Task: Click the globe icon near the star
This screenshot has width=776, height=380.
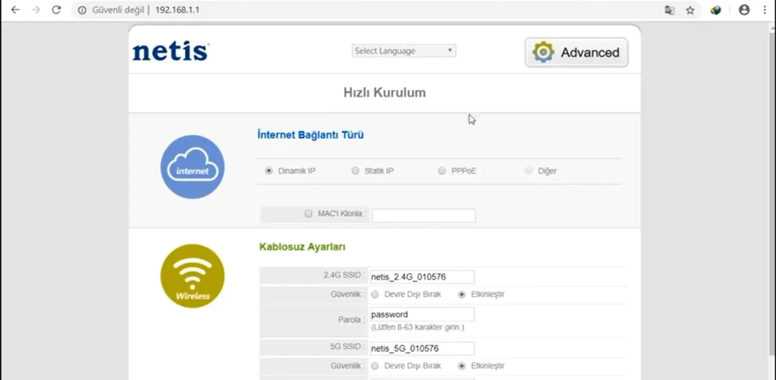Action: (x=715, y=10)
